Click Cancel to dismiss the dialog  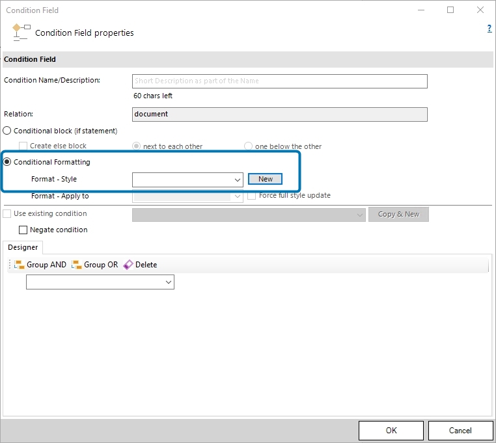(x=460, y=431)
